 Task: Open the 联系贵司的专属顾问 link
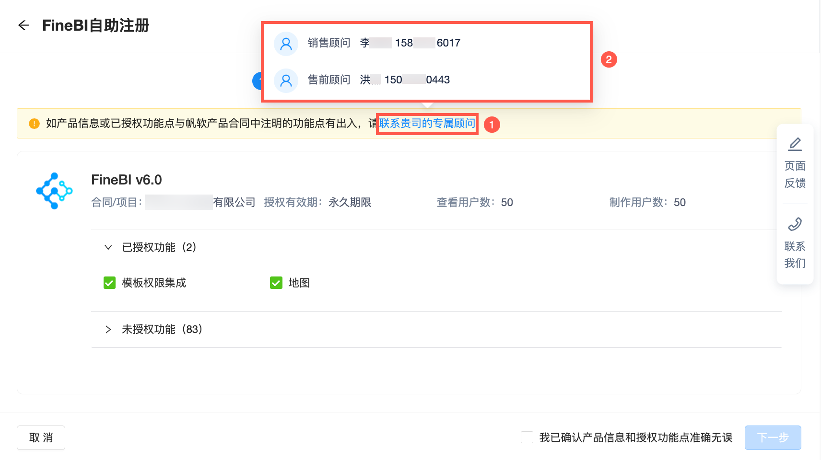click(427, 124)
